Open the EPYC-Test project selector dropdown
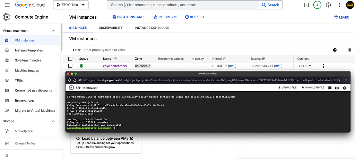 [71, 5]
